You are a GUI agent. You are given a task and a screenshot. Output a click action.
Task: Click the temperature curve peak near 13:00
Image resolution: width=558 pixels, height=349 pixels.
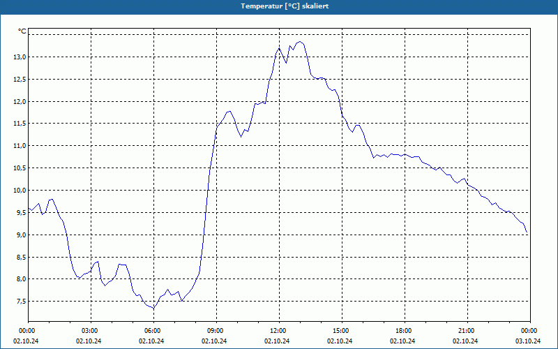click(300, 42)
